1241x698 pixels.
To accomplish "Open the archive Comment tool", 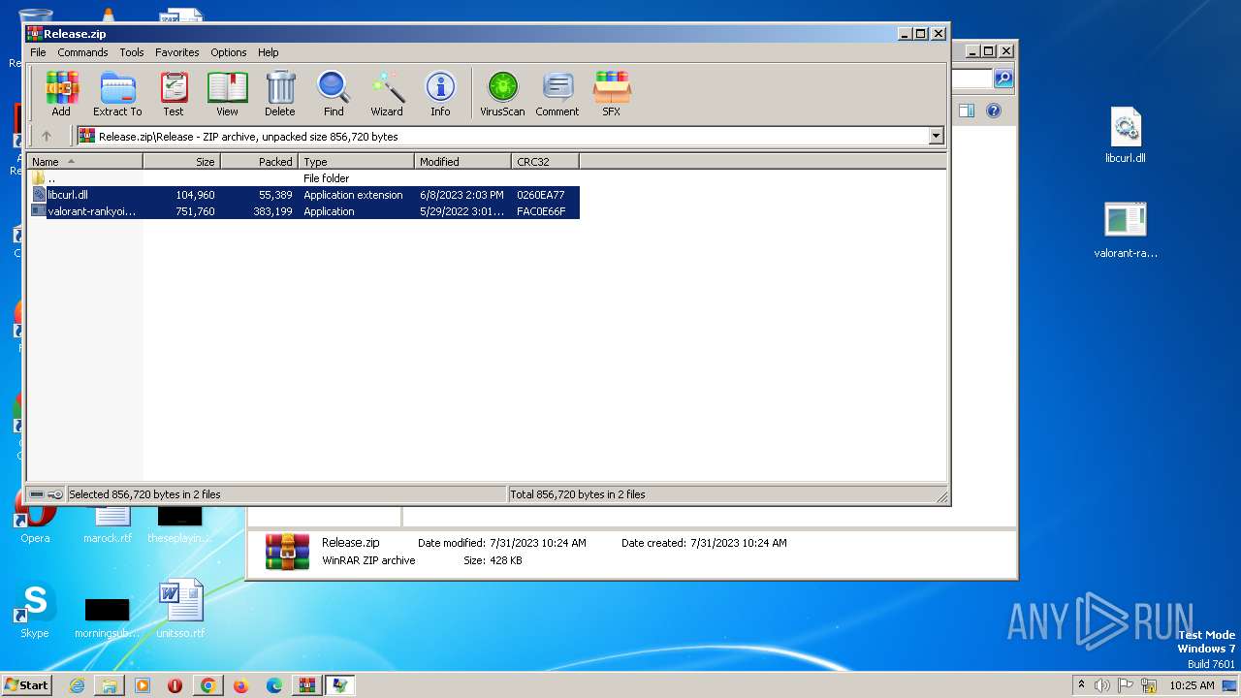I will [557, 94].
